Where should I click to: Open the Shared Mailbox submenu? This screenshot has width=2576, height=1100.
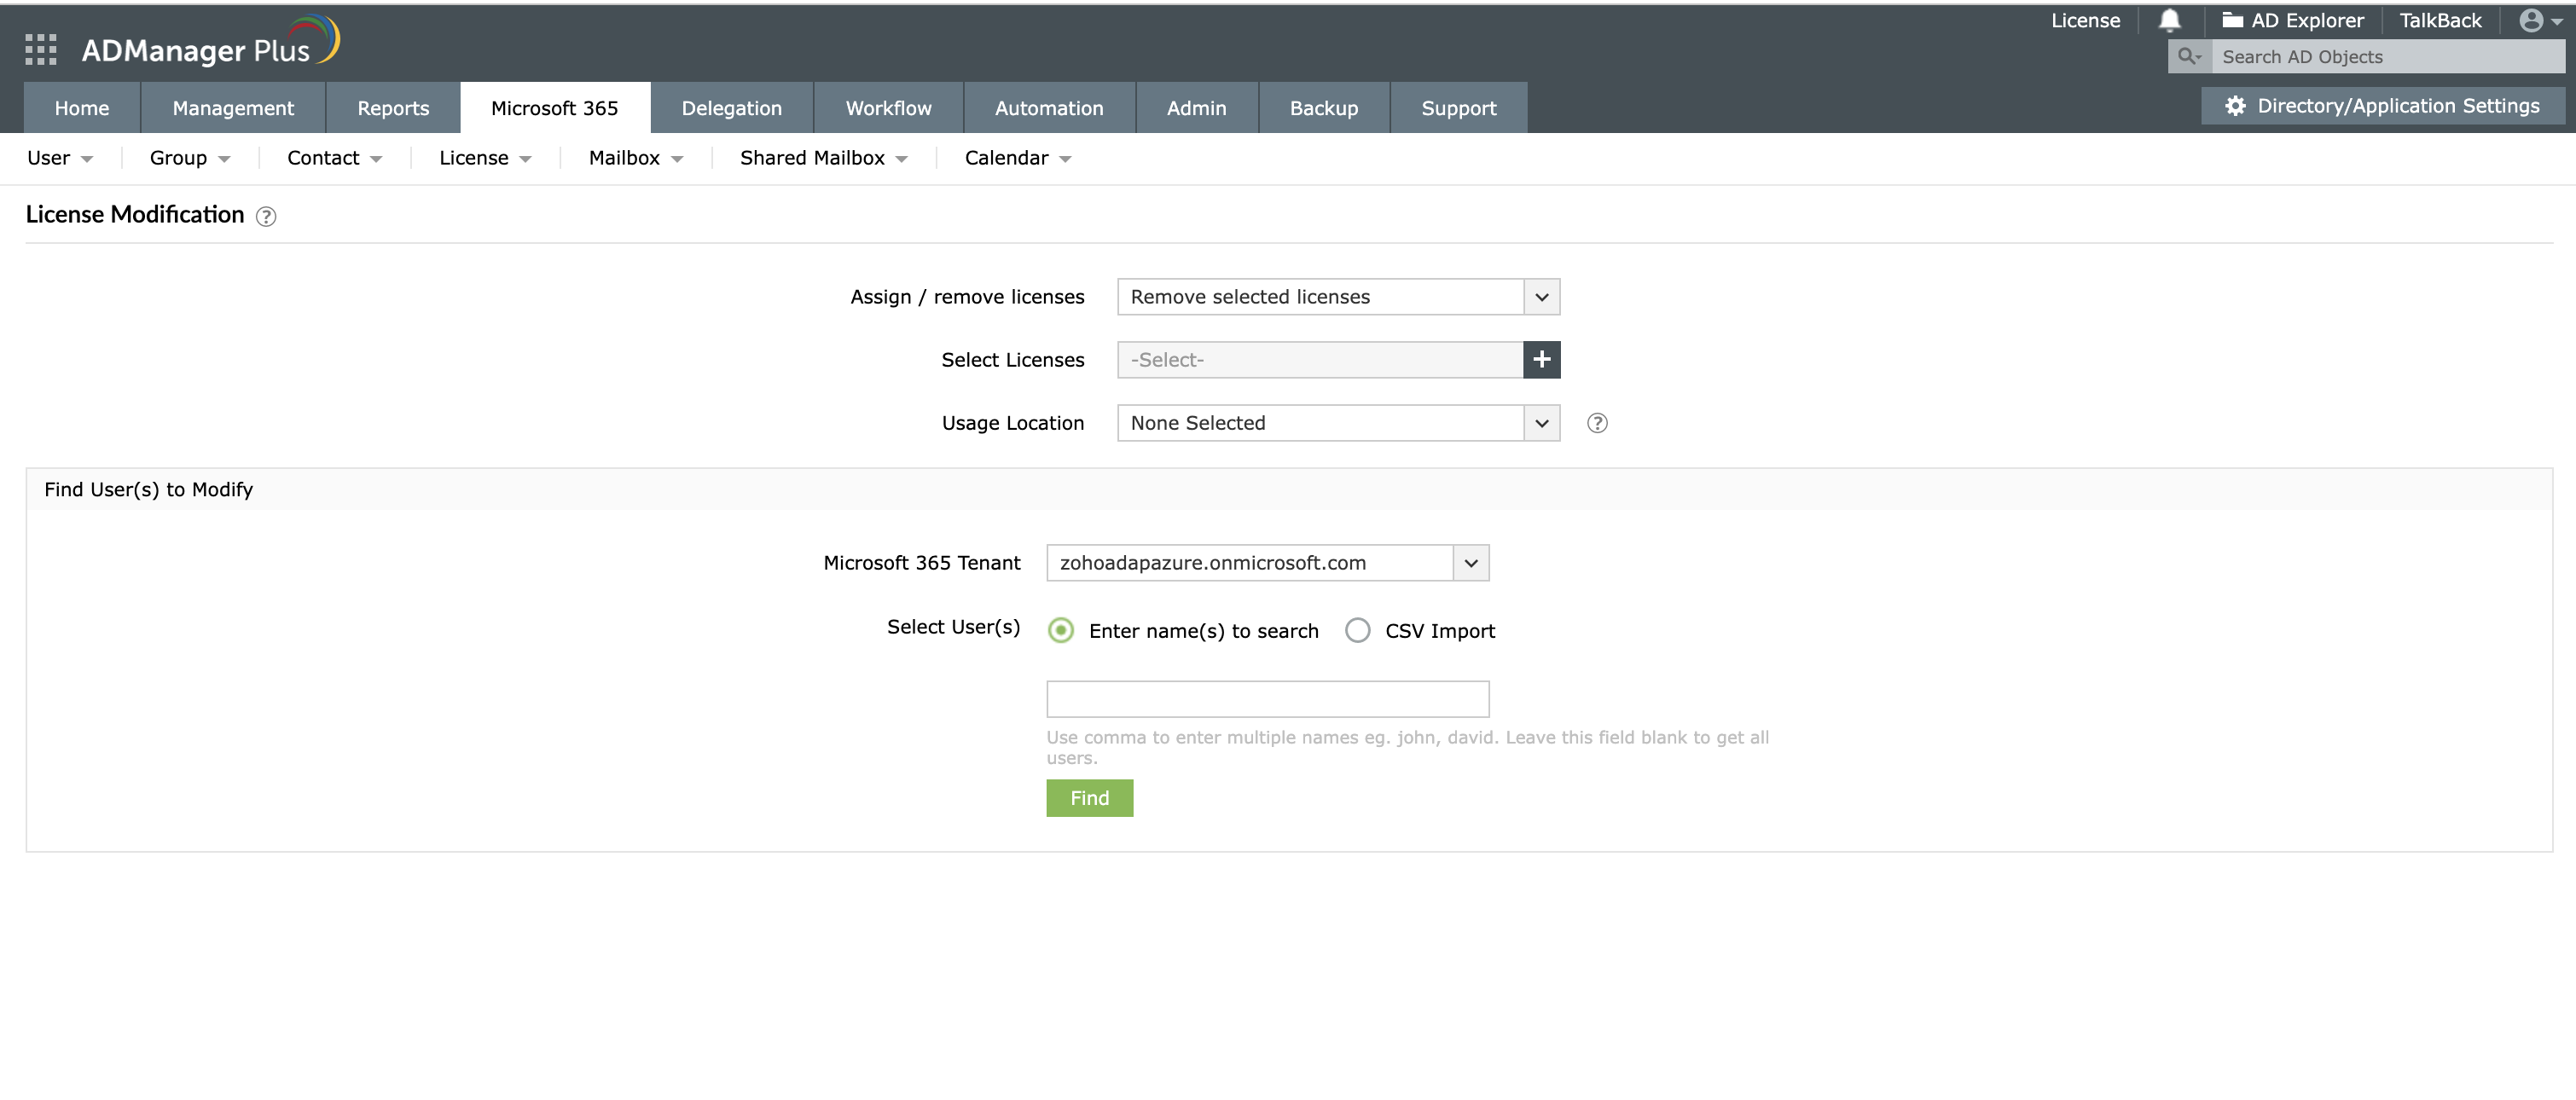click(x=823, y=158)
